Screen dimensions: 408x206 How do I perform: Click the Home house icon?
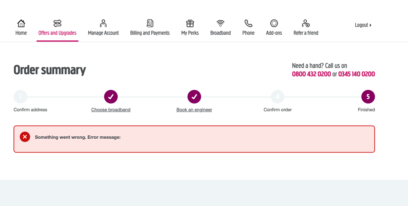click(x=21, y=23)
